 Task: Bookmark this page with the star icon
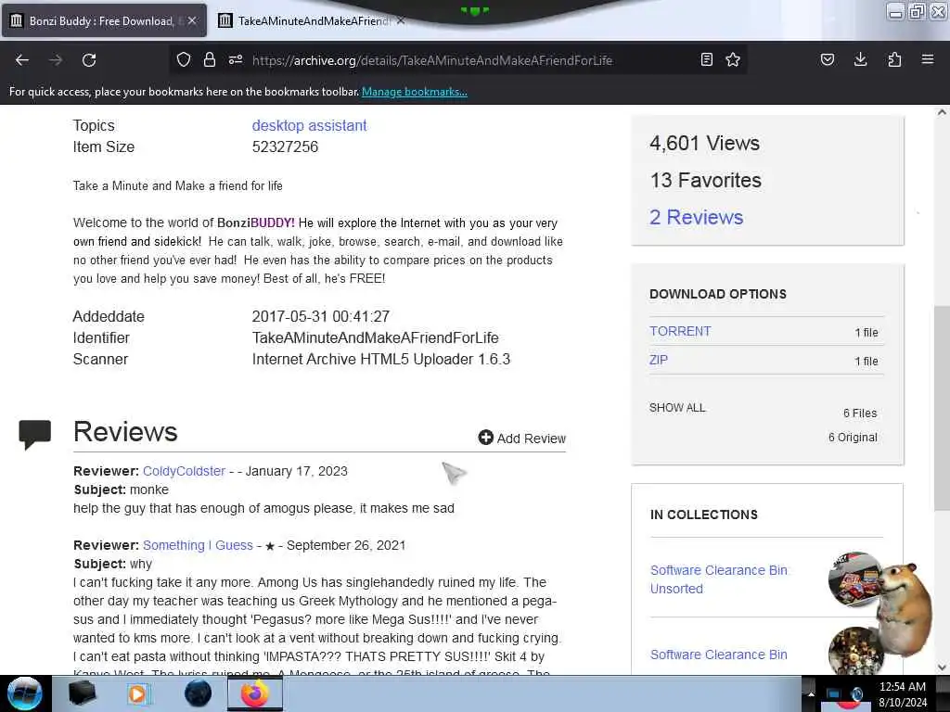pyautogui.click(x=733, y=59)
